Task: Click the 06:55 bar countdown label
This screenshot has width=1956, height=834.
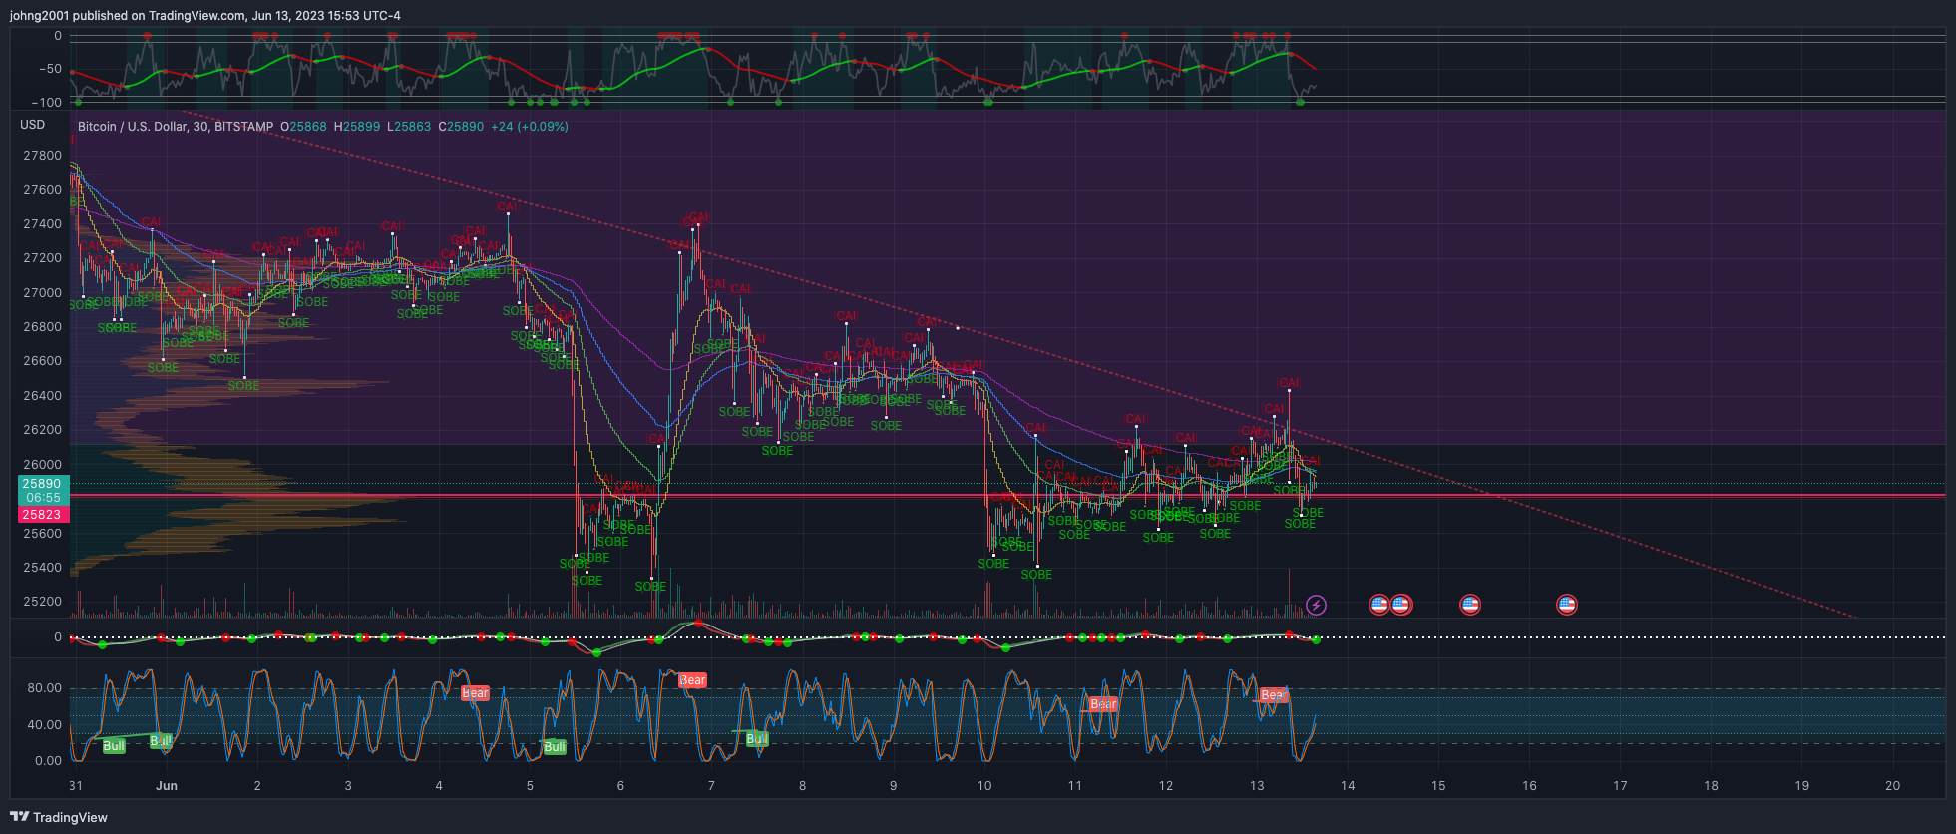Action: (43, 498)
